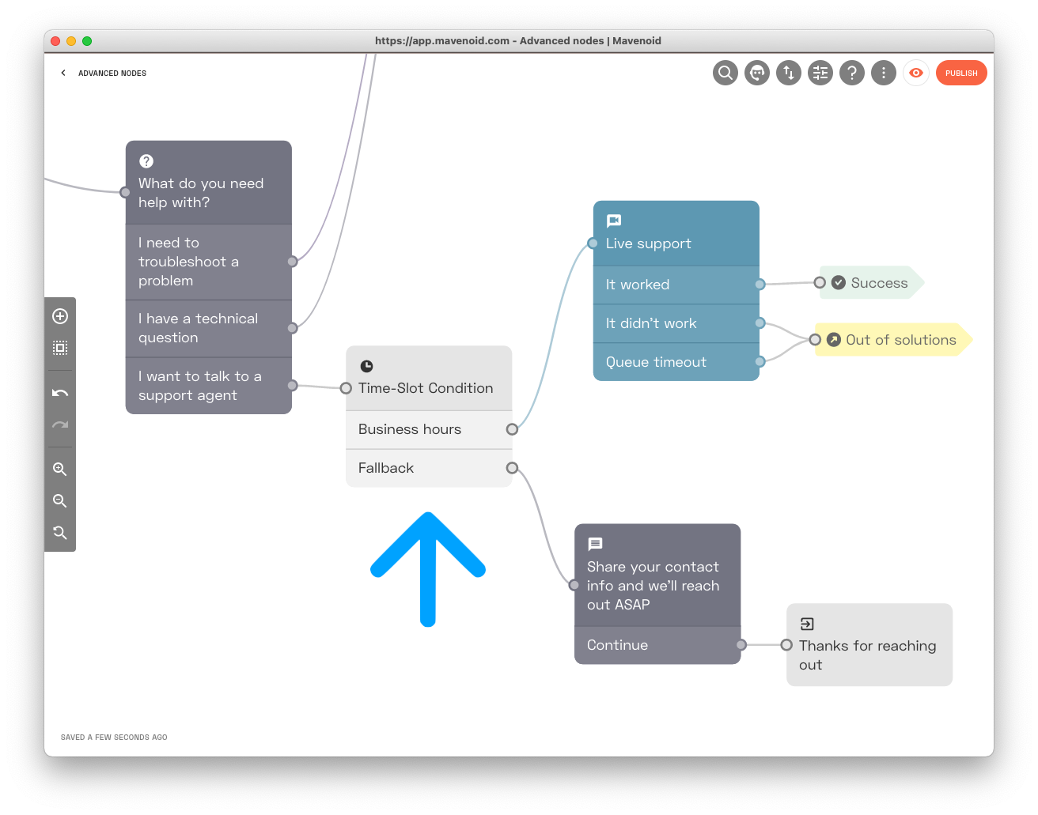
Task: Activate the dashed-square selection tool
Action: [x=60, y=348]
